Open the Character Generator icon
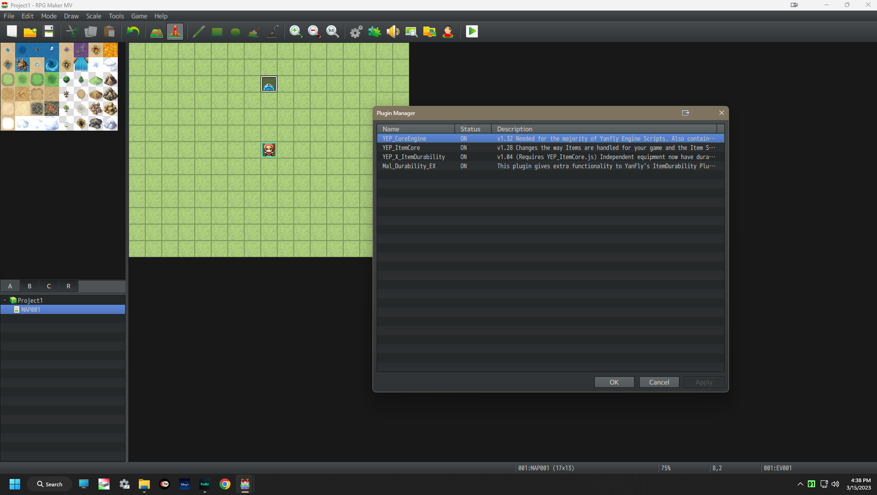 click(x=448, y=32)
